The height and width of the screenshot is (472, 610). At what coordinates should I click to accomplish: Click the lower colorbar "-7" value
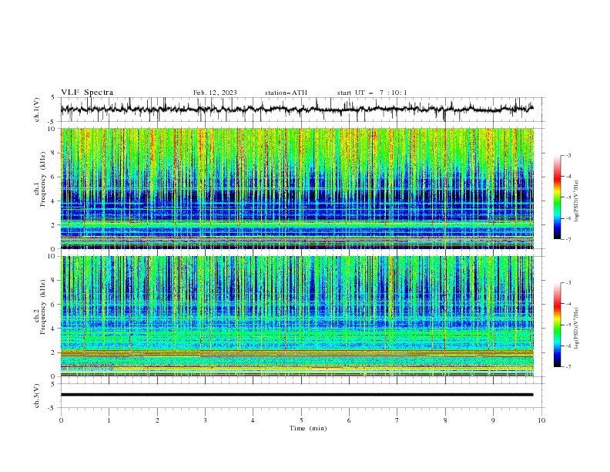[568, 366]
